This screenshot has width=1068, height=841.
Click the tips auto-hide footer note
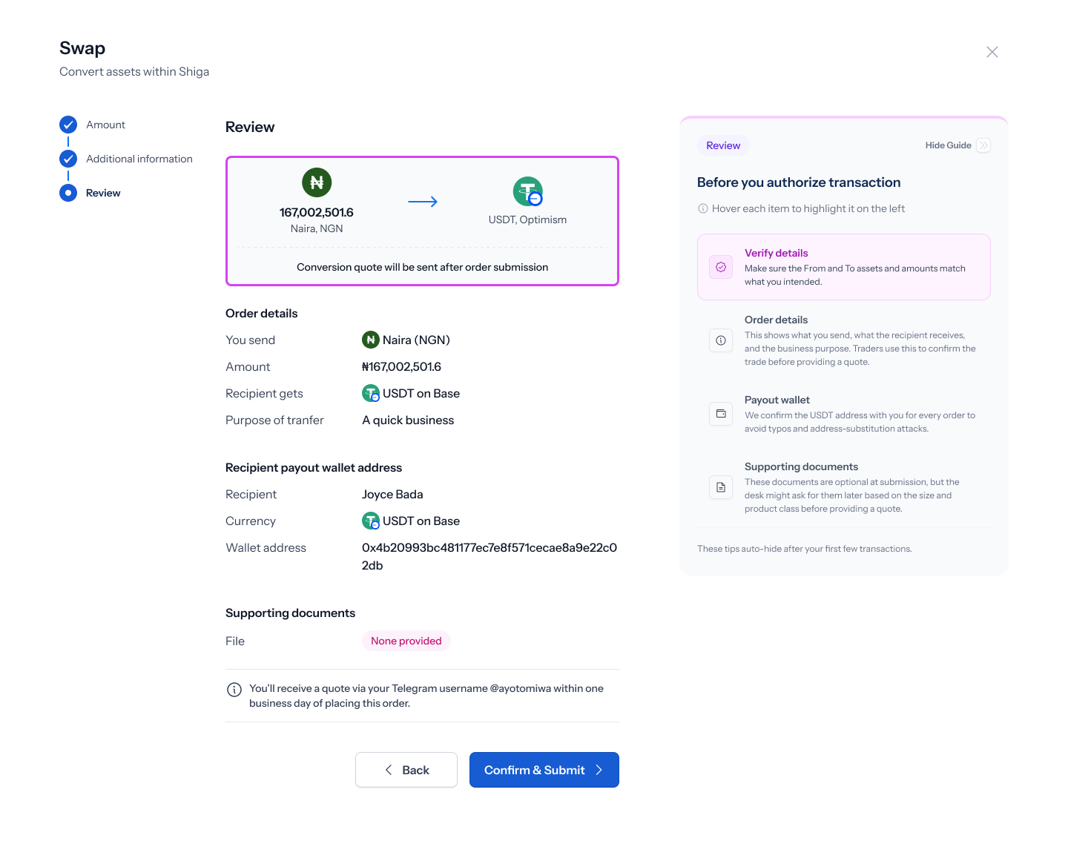pyautogui.click(x=805, y=549)
